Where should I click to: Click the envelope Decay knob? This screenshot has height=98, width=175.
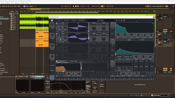[x=137, y=35]
